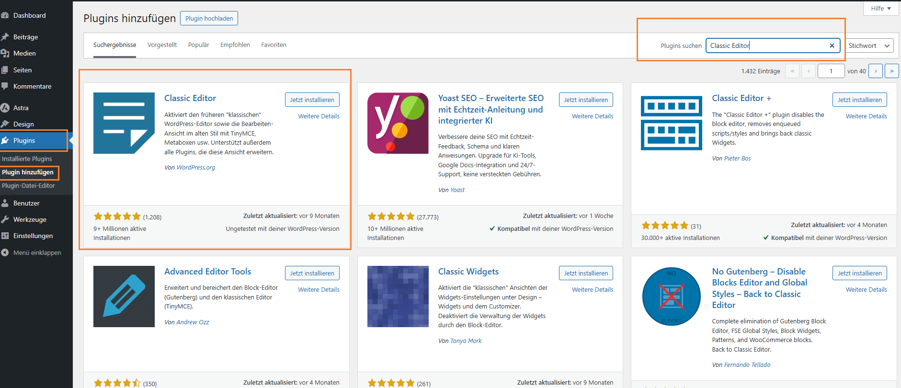901x388 pixels.
Task: Click Plugin hochladen button
Action: (209, 18)
